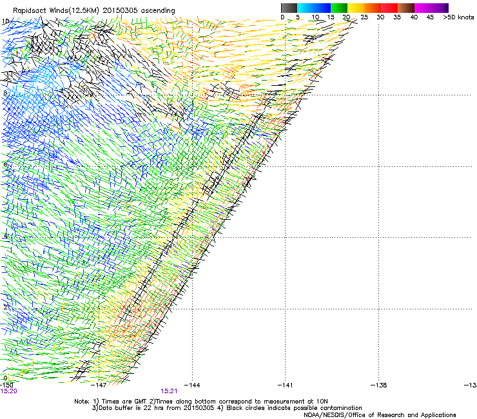Click the orange 25-30 knots legend swatch
Screen dimensions: 477x419
373,8
